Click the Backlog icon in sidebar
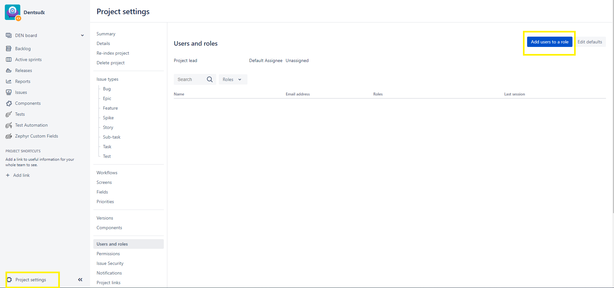614x288 pixels. pyautogui.click(x=9, y=49)
